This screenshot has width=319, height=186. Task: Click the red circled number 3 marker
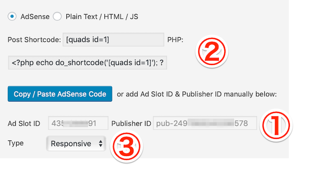click(x=127, y=147)
